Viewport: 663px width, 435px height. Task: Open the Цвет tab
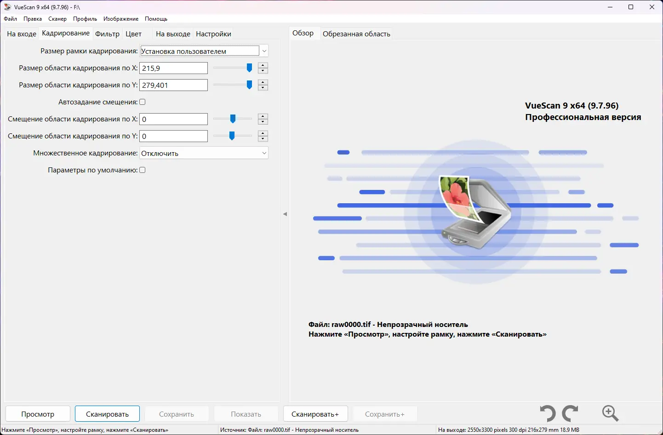tap(134, 34)
